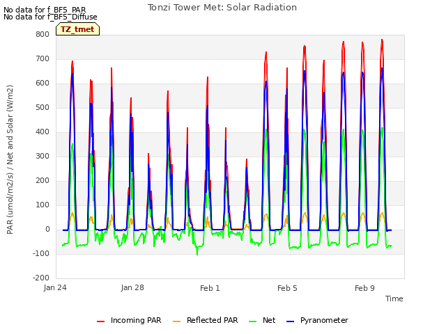Click the 0 y-axis tick label
The width and height of the screenshot is (446, 334).
(x=47, y=229)
